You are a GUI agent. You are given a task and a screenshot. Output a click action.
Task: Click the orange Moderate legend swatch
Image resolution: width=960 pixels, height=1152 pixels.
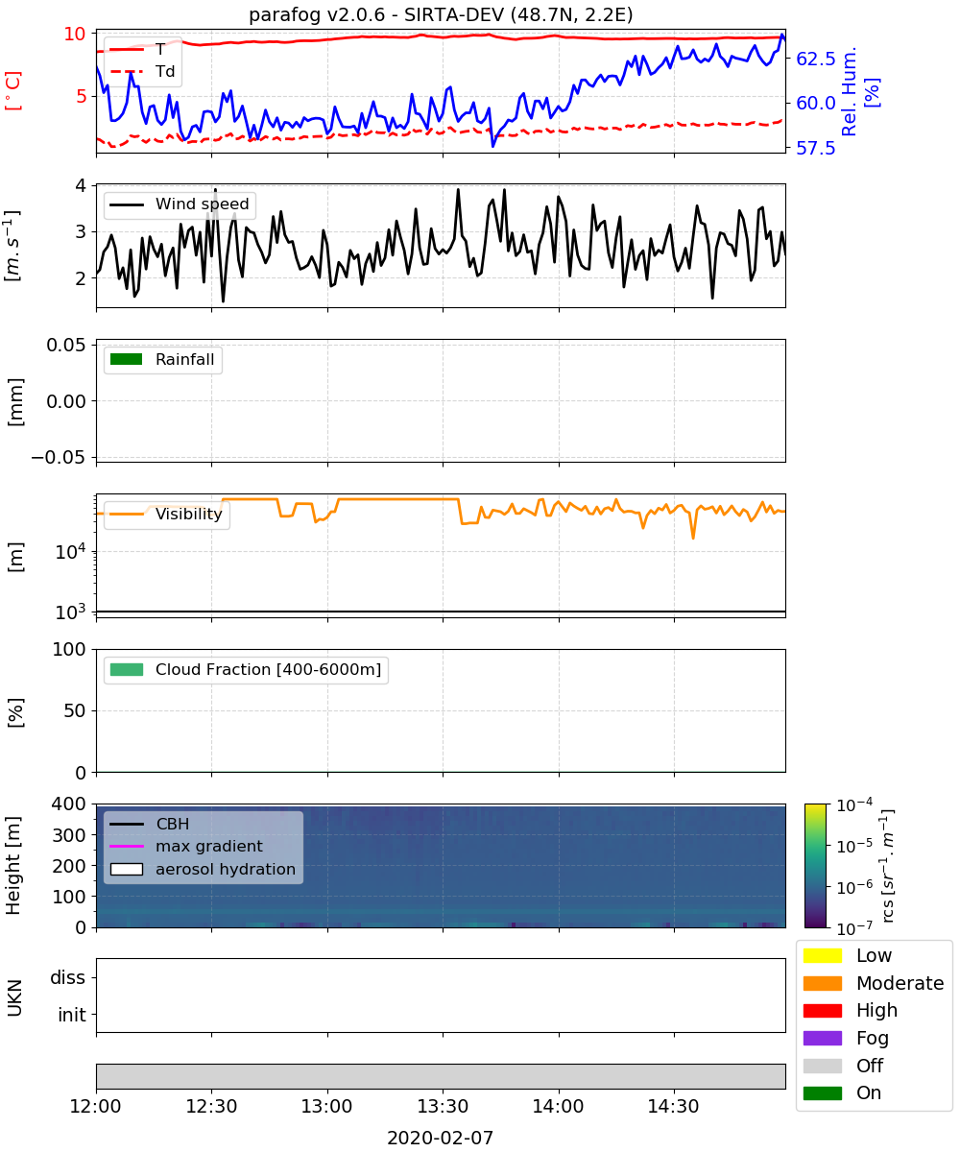[x=822, y=983]
